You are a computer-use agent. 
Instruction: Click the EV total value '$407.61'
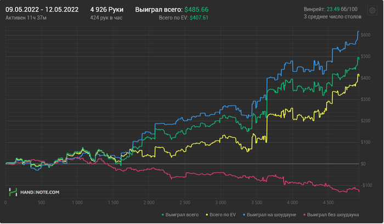point(199,18)
